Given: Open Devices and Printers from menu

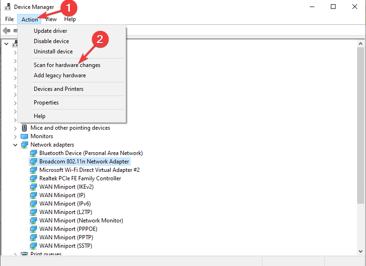Looking at the screenshot, I should coord(59,89).
